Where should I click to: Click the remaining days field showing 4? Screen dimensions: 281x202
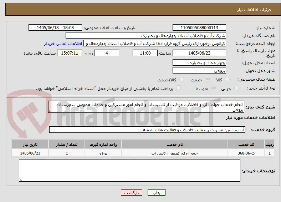pyautogui.click(x=107, y=53)
